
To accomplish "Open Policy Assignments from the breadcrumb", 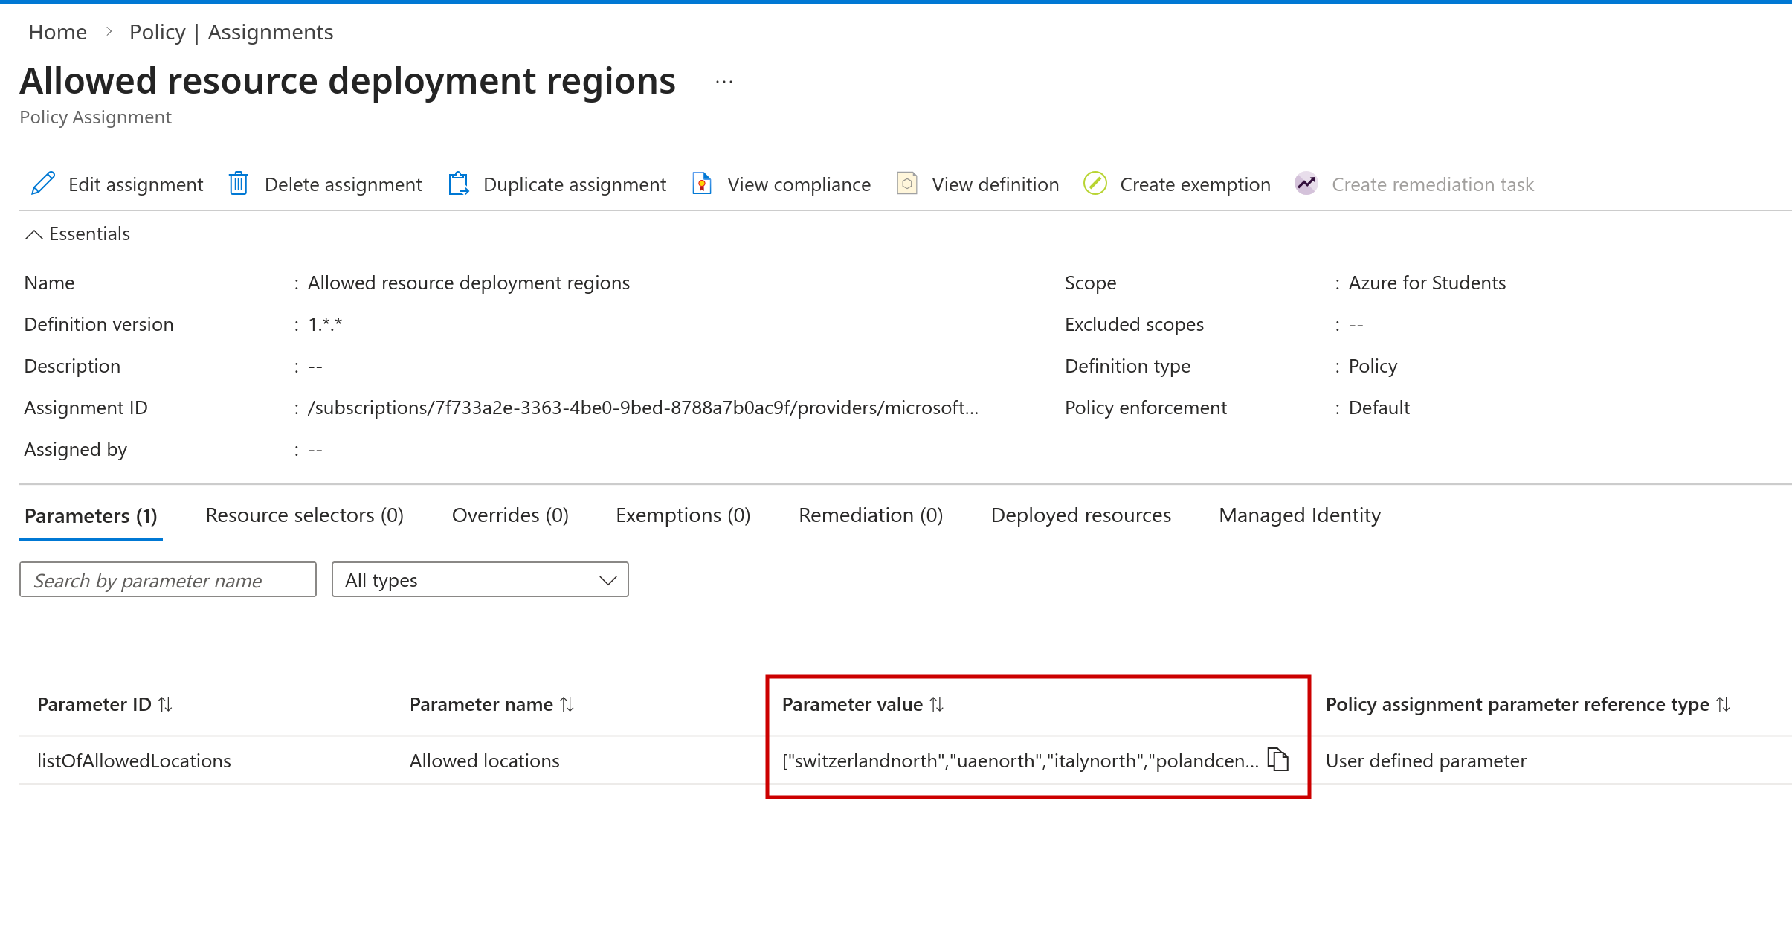I will pyautogui.click(x=231, y=32).
